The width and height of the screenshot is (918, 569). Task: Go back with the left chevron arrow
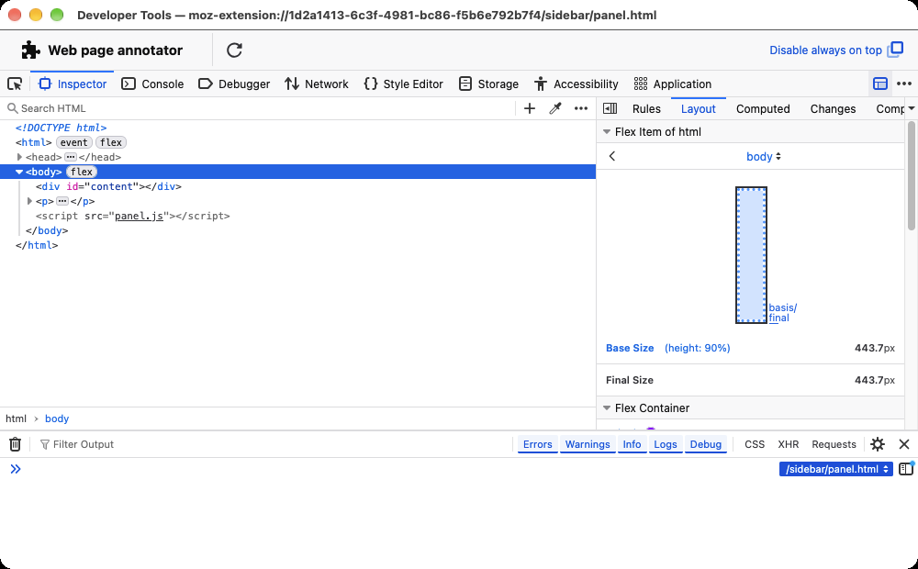coord(612,156)
